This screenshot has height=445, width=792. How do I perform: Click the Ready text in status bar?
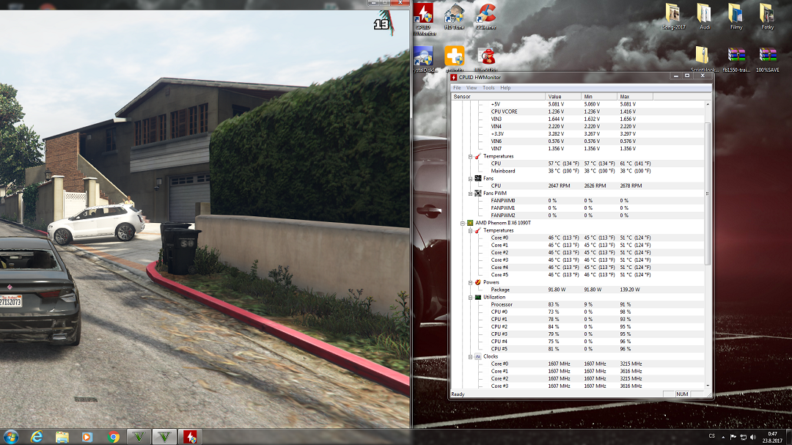458,394
